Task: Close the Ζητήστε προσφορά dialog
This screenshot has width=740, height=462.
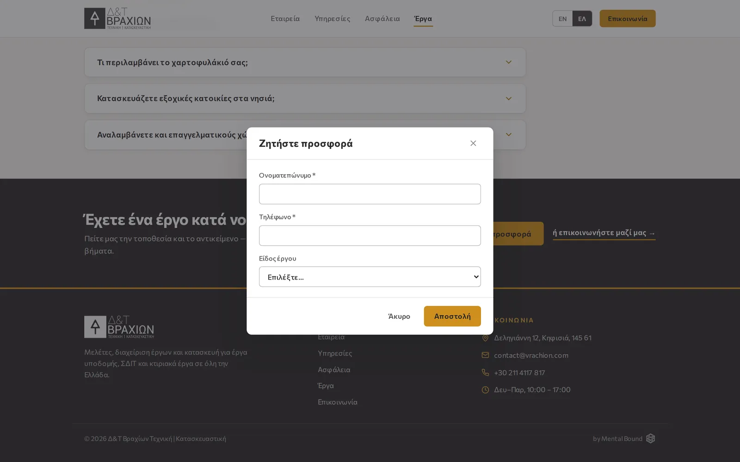Action: point(473,143)
